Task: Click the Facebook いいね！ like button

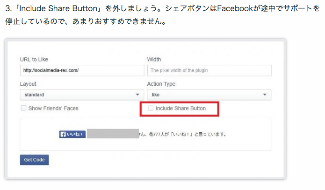Action: [72, 134]
